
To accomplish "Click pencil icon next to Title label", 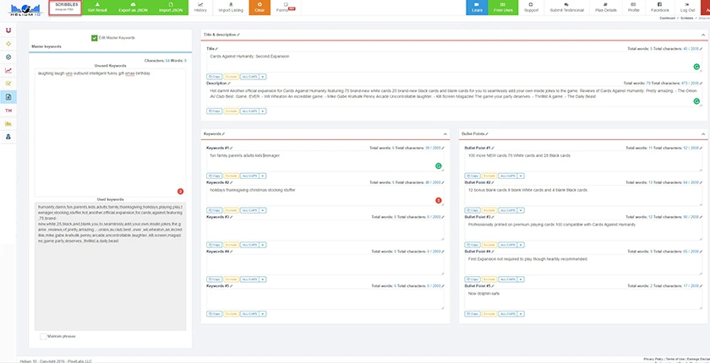I will 216,48.
